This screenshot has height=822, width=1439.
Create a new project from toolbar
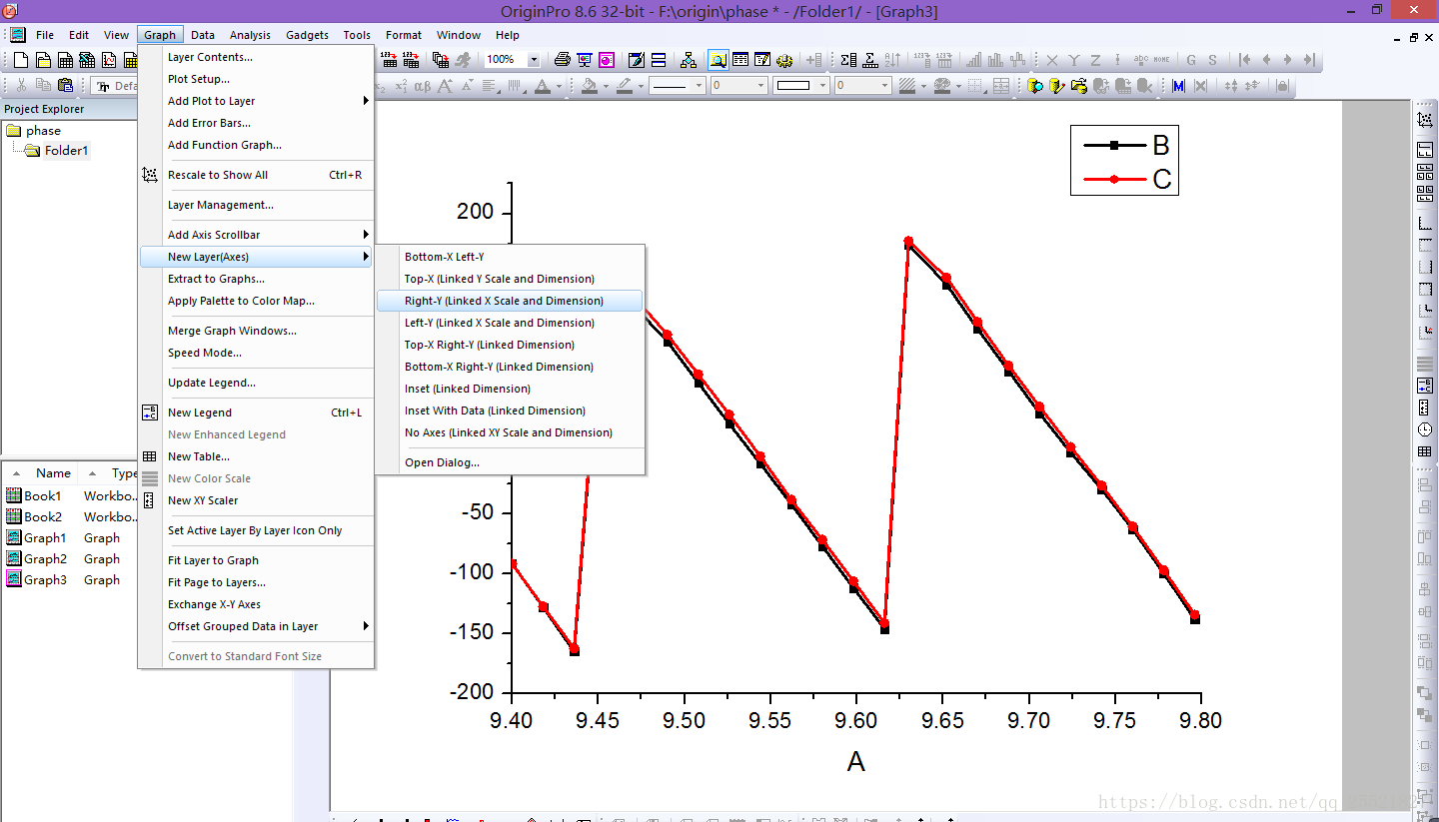(21, 60)
